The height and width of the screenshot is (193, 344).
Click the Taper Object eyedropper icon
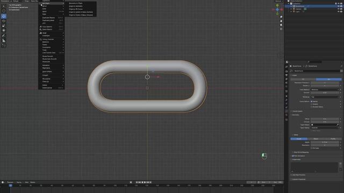(x=338, y=125)
